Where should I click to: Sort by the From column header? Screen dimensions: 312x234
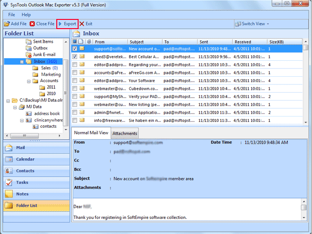pos(110,42)
